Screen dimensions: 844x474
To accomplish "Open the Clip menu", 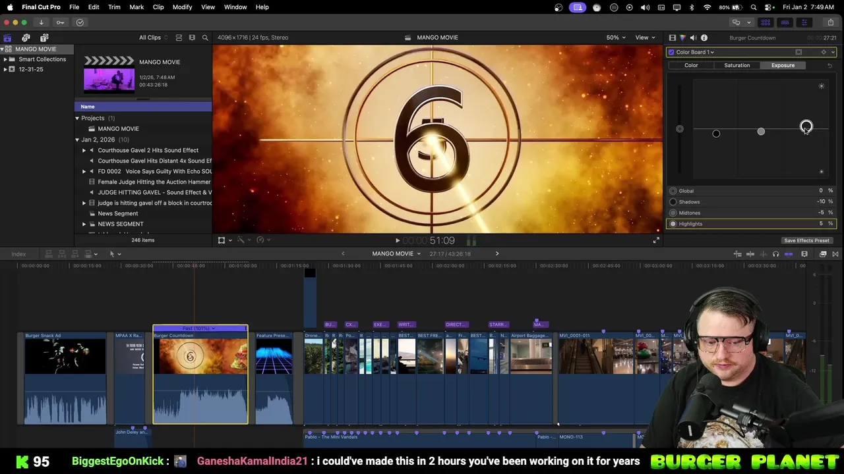I will 158,7.
